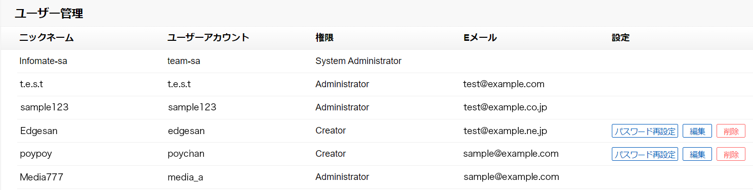This screenshot has height=190, width=753.
Task: Click パスワード再設定 button for poypoy
Action: pyautogui.click(x=645, y=154)
